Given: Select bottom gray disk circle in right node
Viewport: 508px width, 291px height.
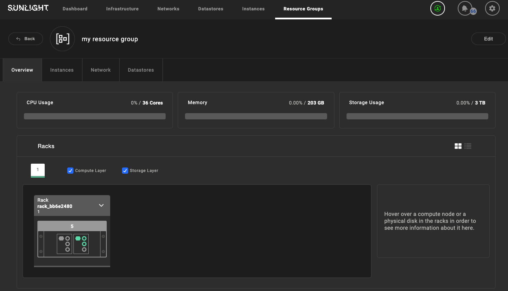Looking at the screenshot, I should pos(84,249).
